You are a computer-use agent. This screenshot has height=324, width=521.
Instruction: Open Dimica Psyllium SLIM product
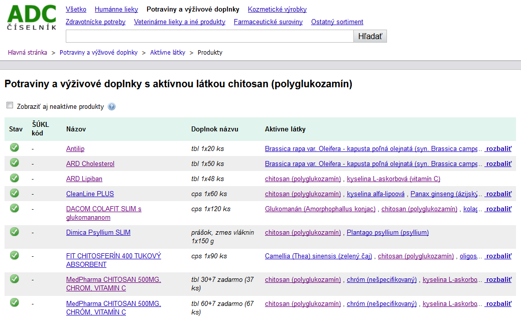pyautogui.click(x=98, y=232)
